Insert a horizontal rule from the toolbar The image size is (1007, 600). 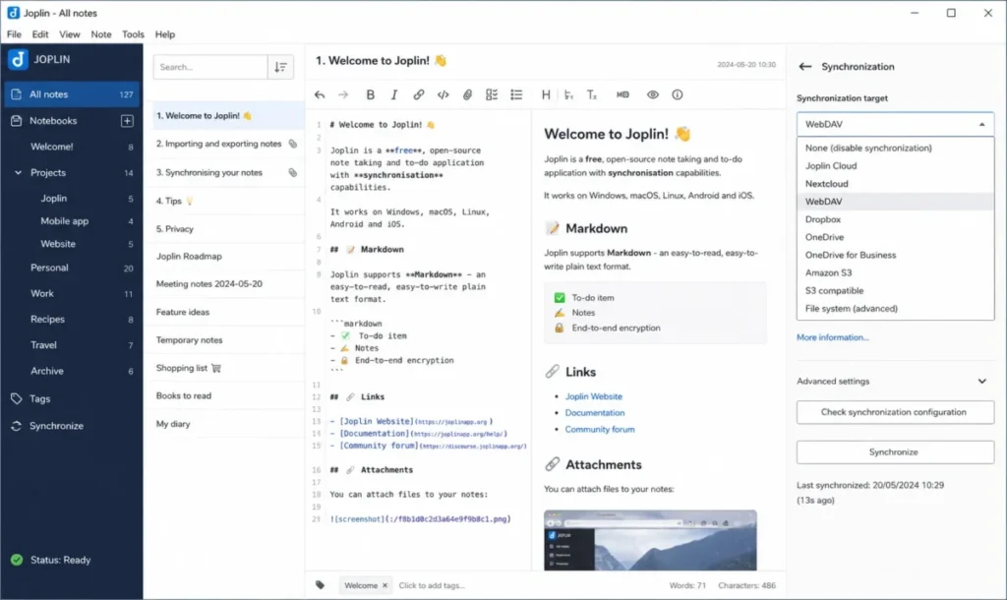point(568,94)
